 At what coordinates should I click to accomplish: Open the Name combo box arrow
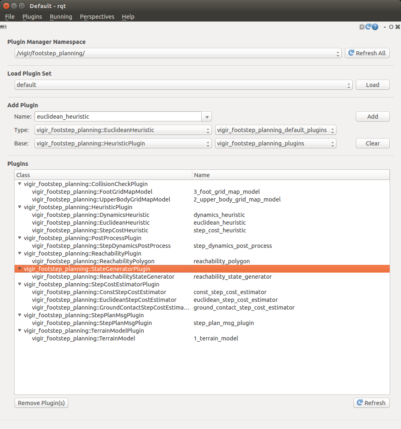tap(207, 117)
